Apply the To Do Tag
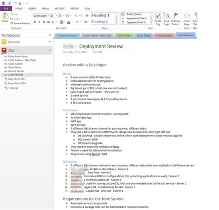The width and height of the screenshot is (219, 210). 158,19
